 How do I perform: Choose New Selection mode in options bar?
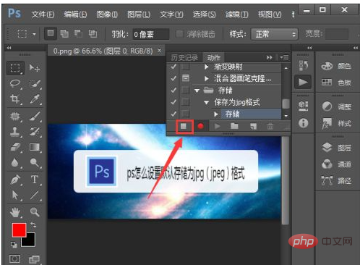coord(51,33)
